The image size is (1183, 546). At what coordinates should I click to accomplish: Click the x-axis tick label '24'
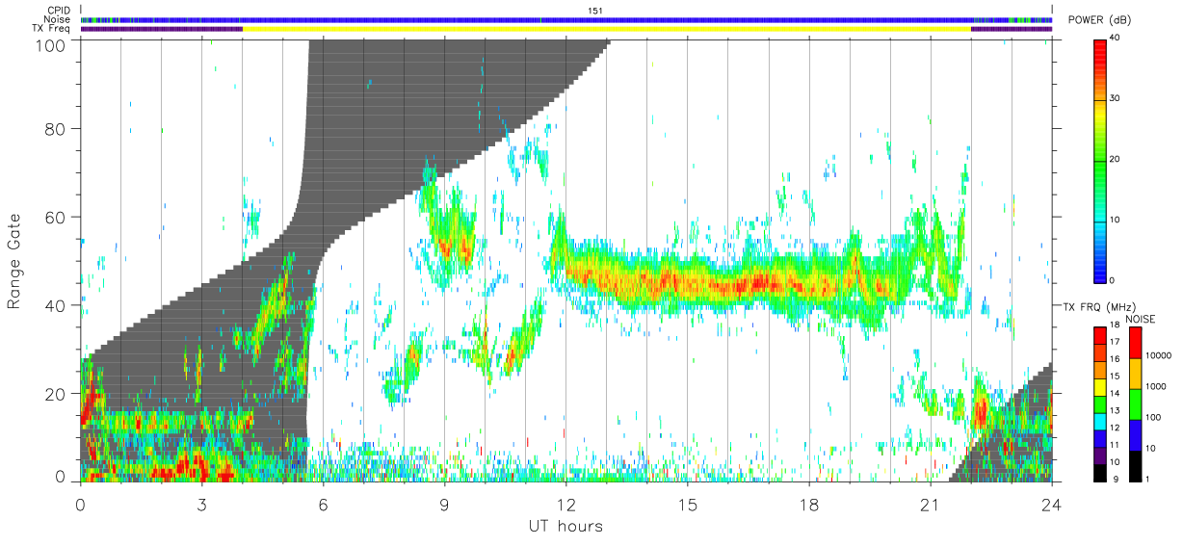[1051, 505]
